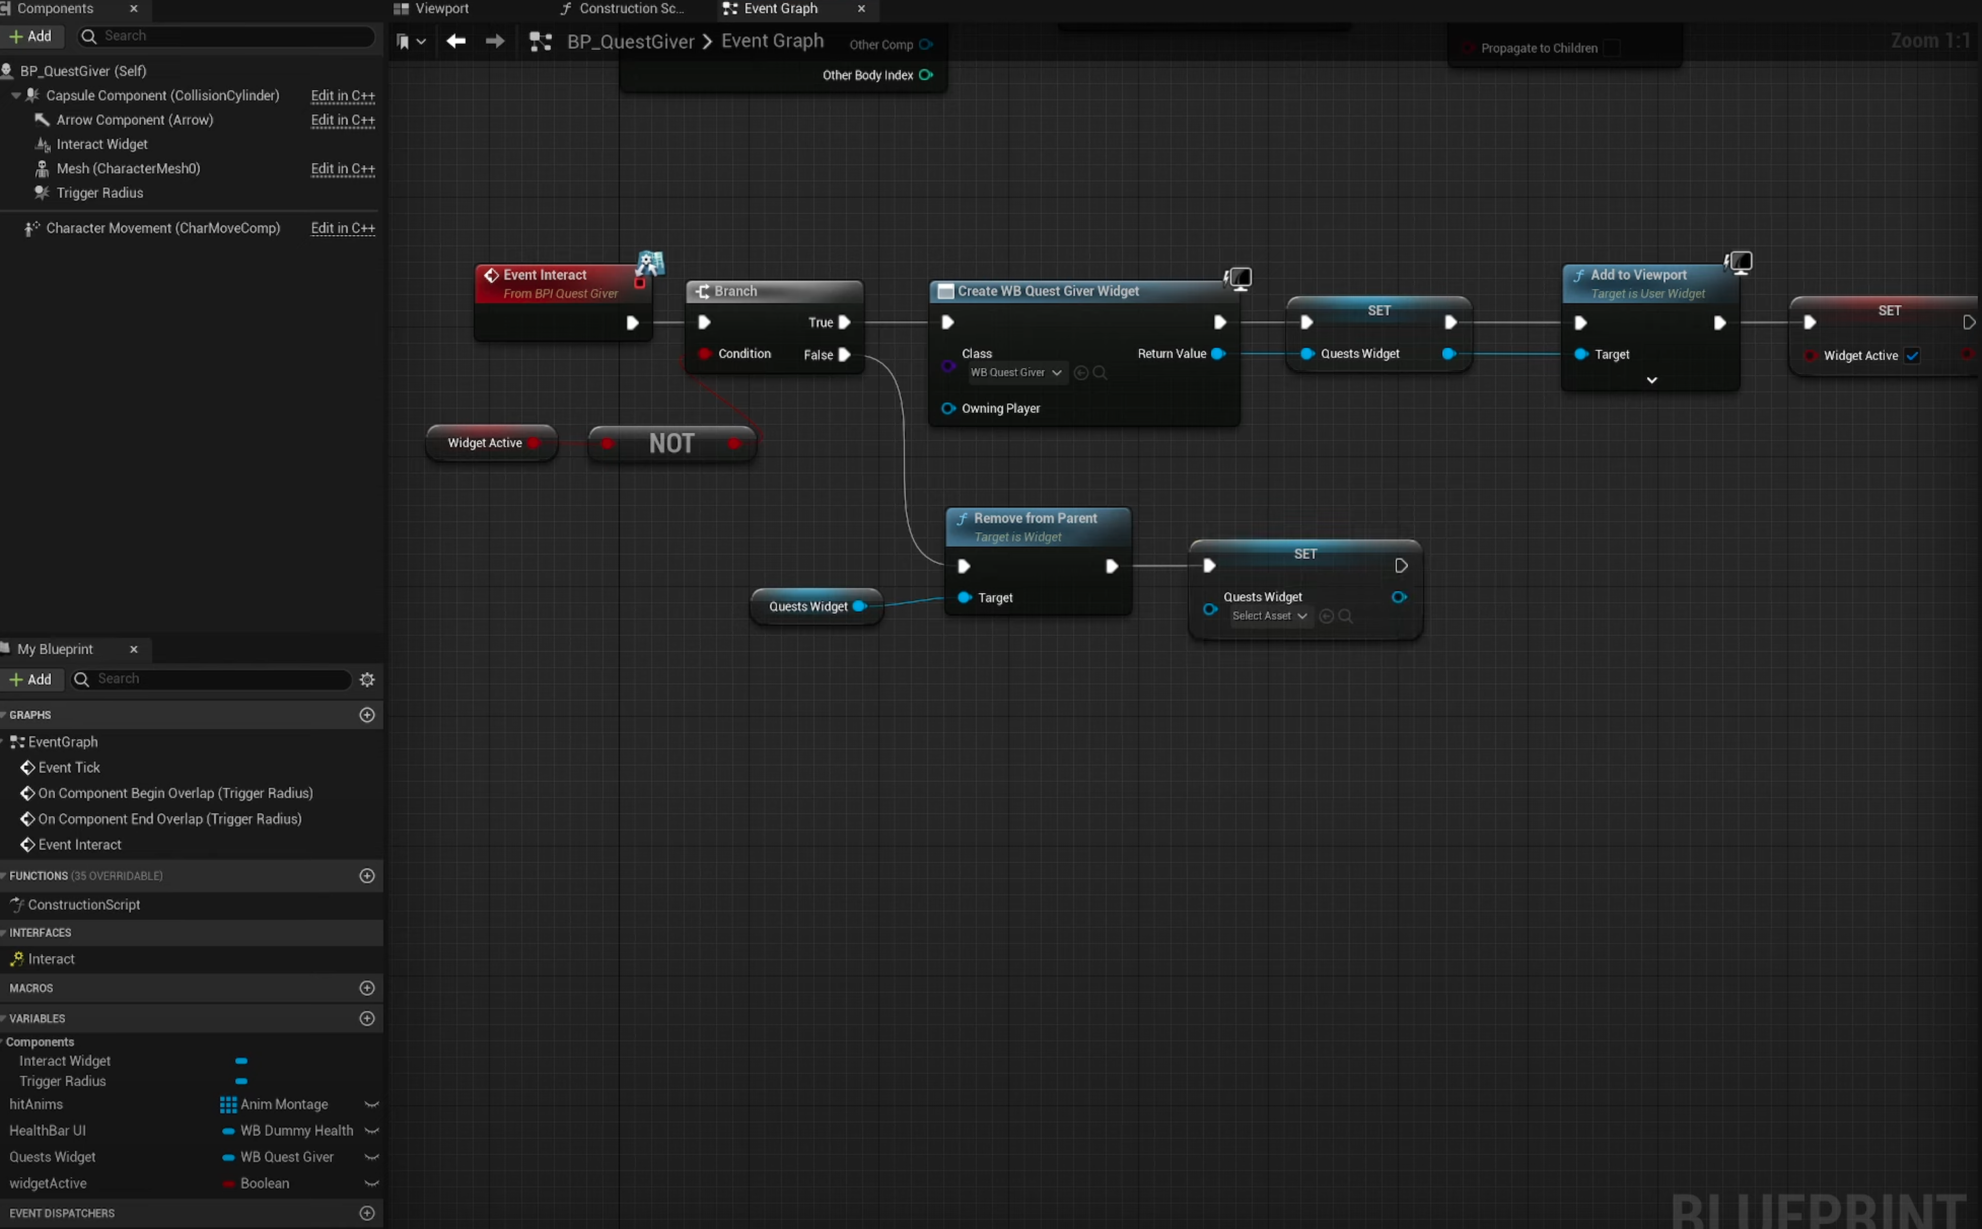This screenshot has width=1982, height=1229.
Task: Click the gear settings icon in My Blueprint
Action: click(x=368, y=679)
